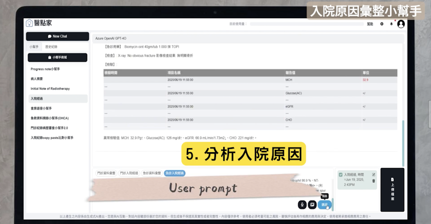
Task: Open the notifications bell
Action: [x=391, y=24]
